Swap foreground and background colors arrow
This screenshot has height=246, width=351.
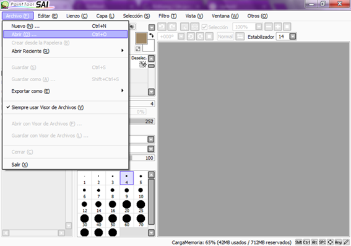pos(152,35)
